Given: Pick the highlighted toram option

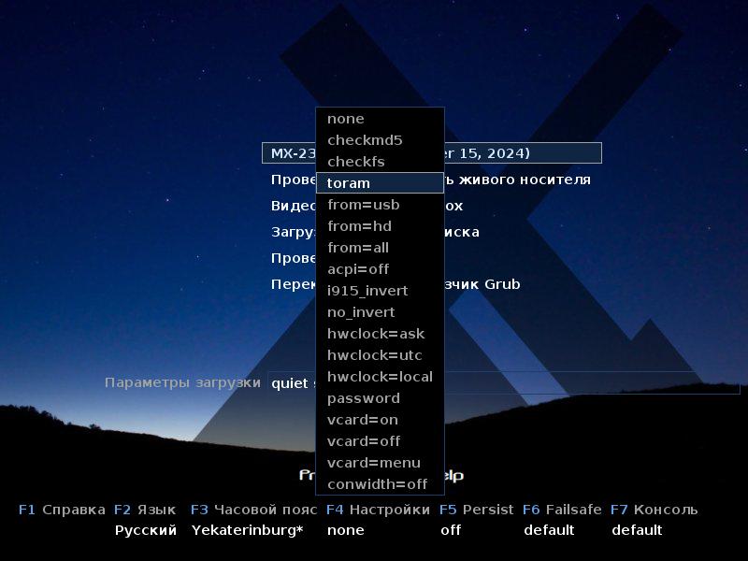Looking at the screenshot, I should (x=380, y=183).
